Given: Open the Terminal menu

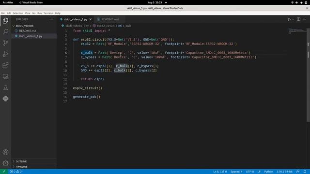Looking at the screenshot, I should pyautogui.click(x=48, y=13).
